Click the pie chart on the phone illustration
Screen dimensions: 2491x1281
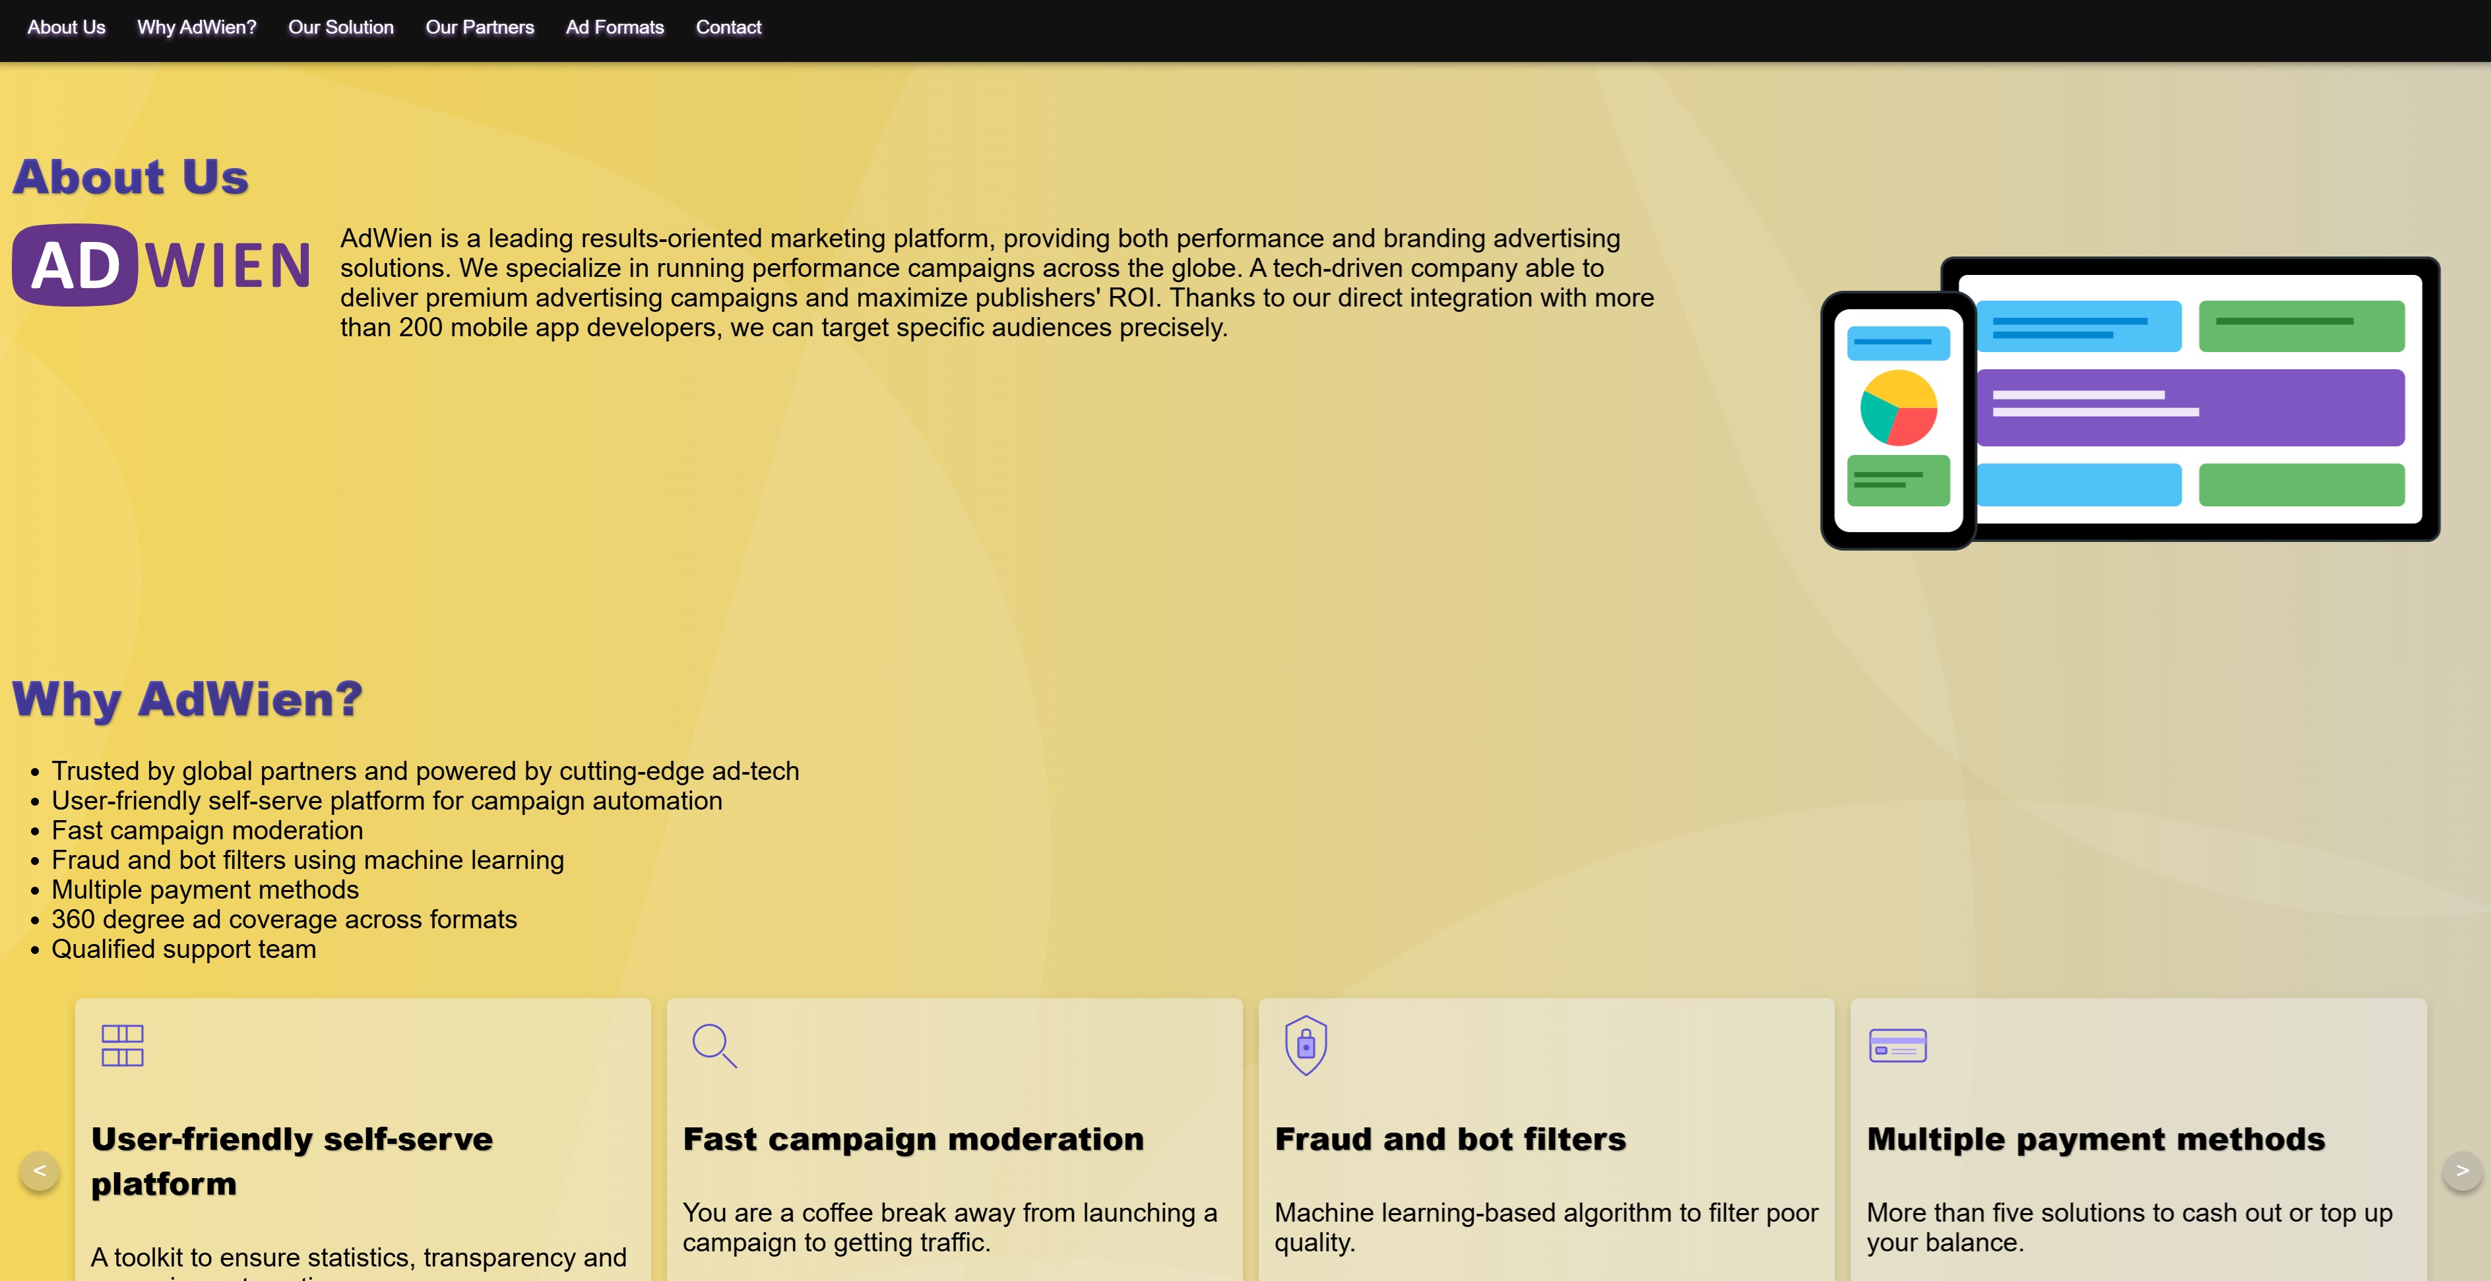(1898, 407)
